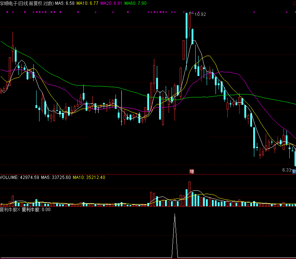The height and width of the screenshot is (259, 296).
Task: Click the 宇顺电子 chart title
Action: [x=27, y=3]
